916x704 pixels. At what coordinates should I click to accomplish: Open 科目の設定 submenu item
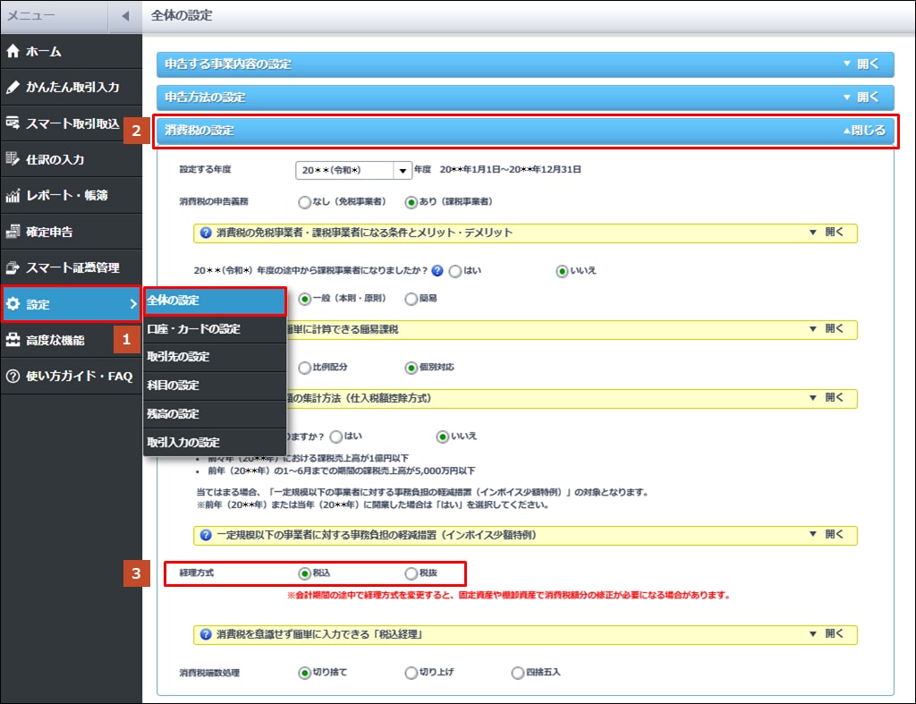(215, 386)
